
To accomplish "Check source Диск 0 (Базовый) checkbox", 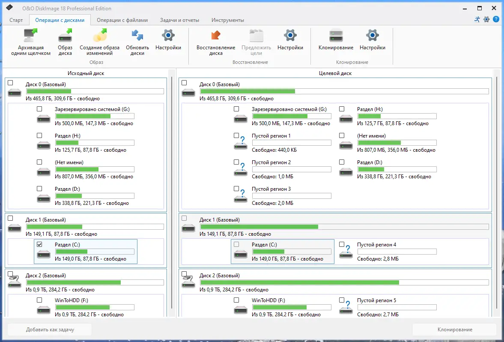I will point(10,83).
